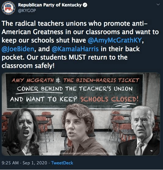Click the fine-print disclaimer at image bottom
Screen dimensions: 163x170
click(x=77, y=153)
